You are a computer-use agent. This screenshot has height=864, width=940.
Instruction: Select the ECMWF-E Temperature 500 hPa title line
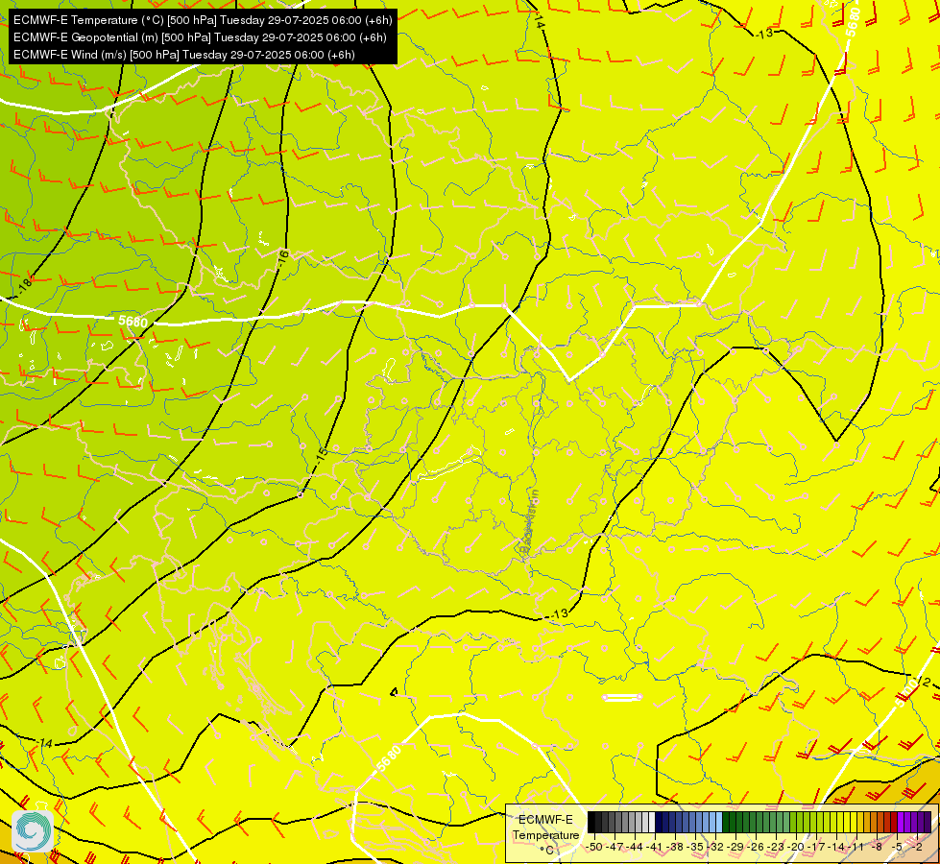tap(203, 20)
